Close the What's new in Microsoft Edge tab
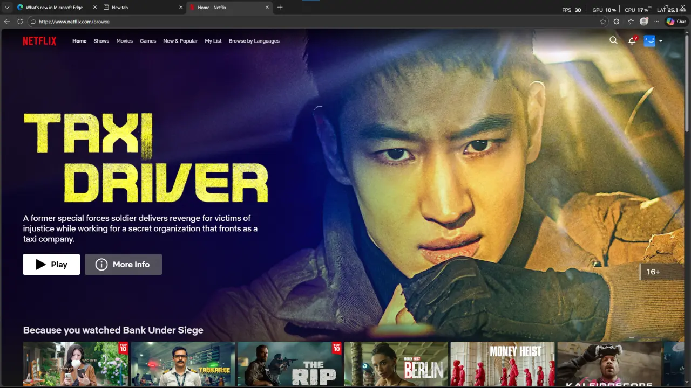 pyautogui.click(x=95, y=8)
